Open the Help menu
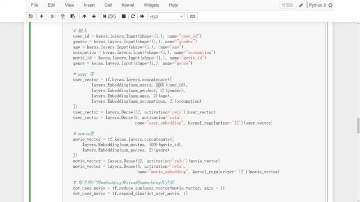This screenshot has width=360, height=202. pos(173,5)
